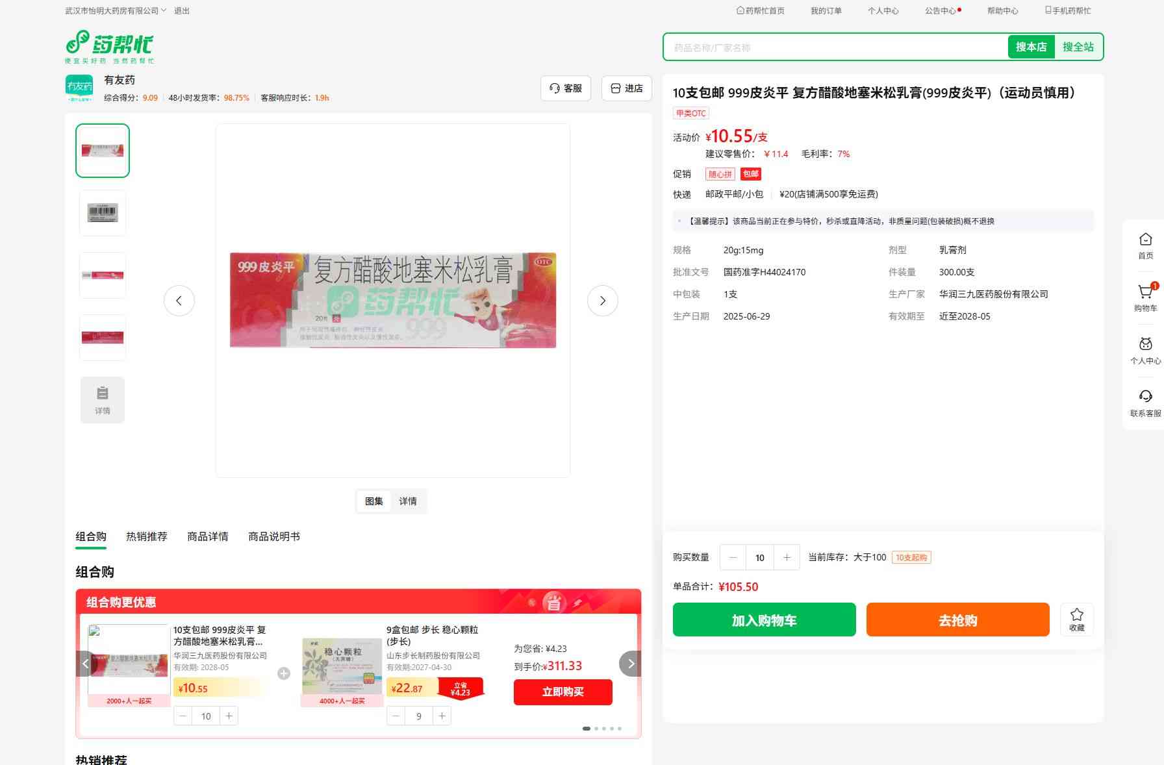
Task: Select the barcode product thumbnail
Action: coord(103,213)
